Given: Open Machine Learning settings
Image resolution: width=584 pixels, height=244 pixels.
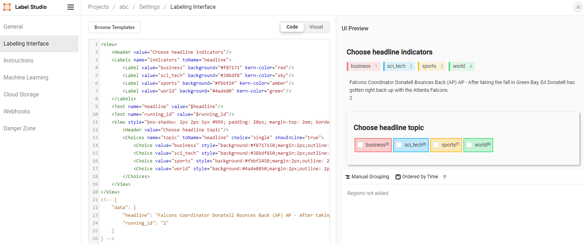Looking at the screenshot, I should 39,78.
